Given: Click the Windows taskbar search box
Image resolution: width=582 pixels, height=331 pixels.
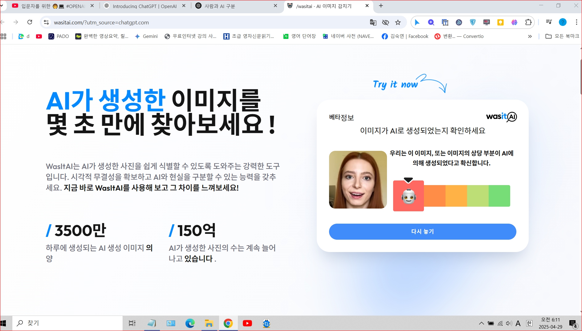Looking at the screenshot, I should coord(67,323).
